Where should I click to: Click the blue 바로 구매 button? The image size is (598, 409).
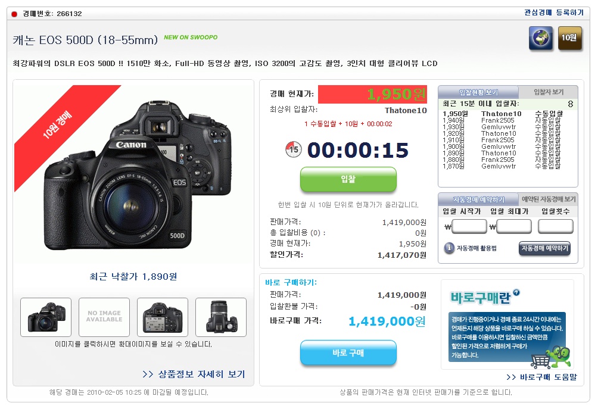[348, 352]
